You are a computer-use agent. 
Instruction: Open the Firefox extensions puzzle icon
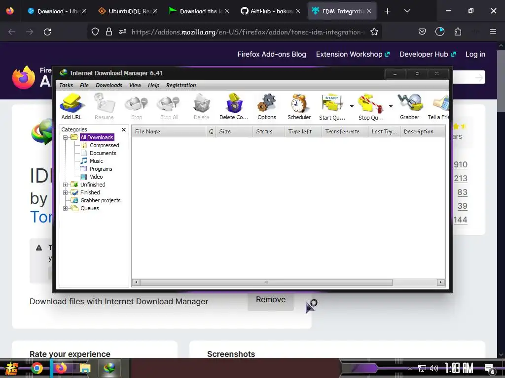pyautogui.click(x=458, y=32)
